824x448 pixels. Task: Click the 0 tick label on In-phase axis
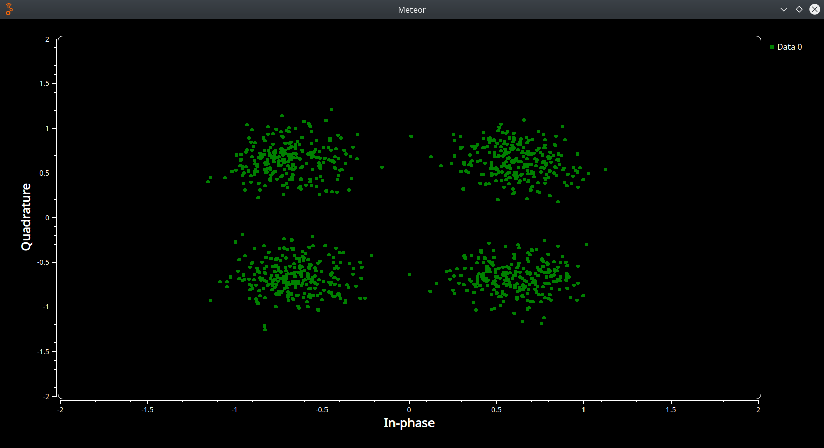click(409, 410)
